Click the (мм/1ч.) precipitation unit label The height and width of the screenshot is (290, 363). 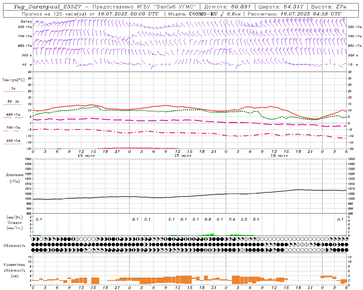(15, 228)
